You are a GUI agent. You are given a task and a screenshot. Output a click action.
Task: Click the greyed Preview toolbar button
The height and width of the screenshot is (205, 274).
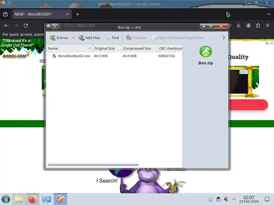(x=136, y=38)
